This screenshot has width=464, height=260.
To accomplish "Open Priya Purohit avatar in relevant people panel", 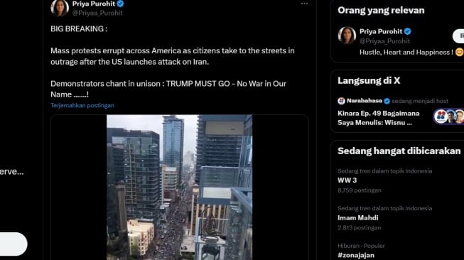I will click(x=347, y=36).
